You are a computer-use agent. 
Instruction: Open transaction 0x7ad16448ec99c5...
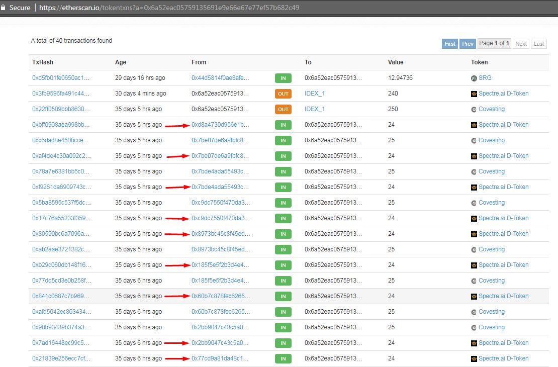pos(61,343)
